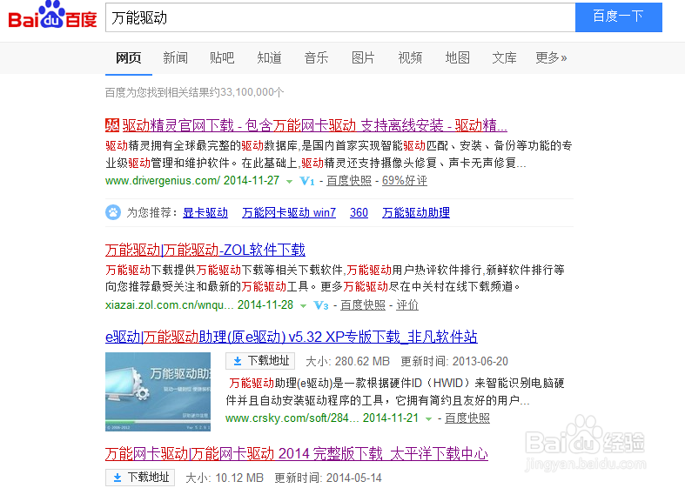Click the xiazai.zol.com.cn/wnqu... green URL

170,305
